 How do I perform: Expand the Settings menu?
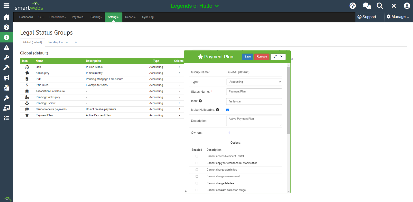tap(114, 17)
